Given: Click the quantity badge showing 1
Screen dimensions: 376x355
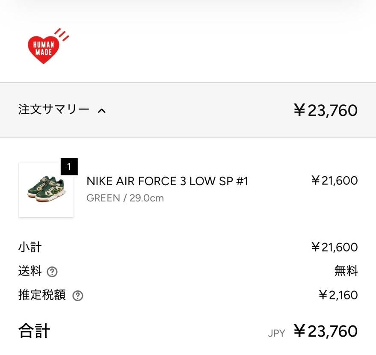Looking at the screenshot, I should (70, 167).
